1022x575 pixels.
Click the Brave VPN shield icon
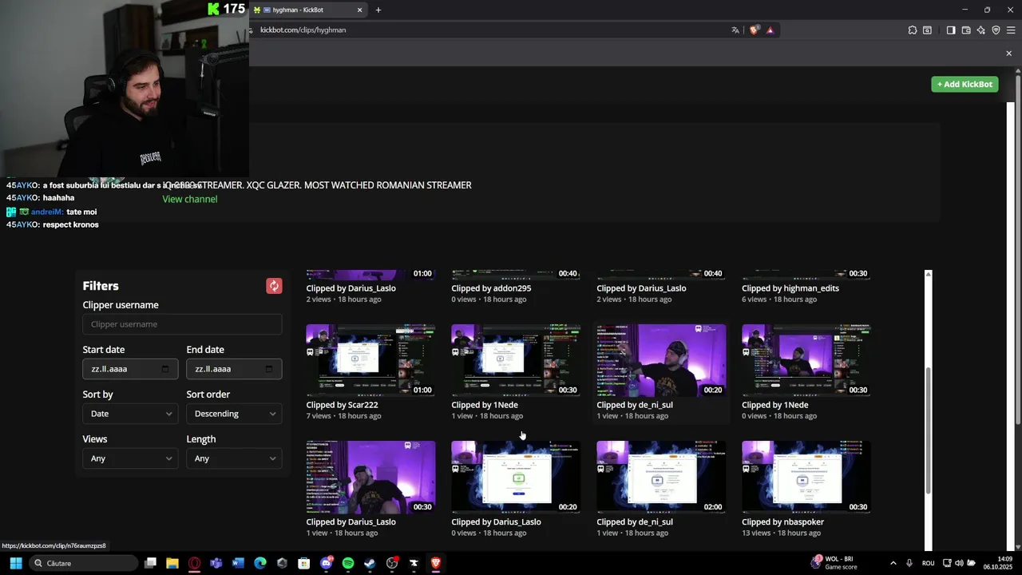pyautogui.click(x=996, y=30)
